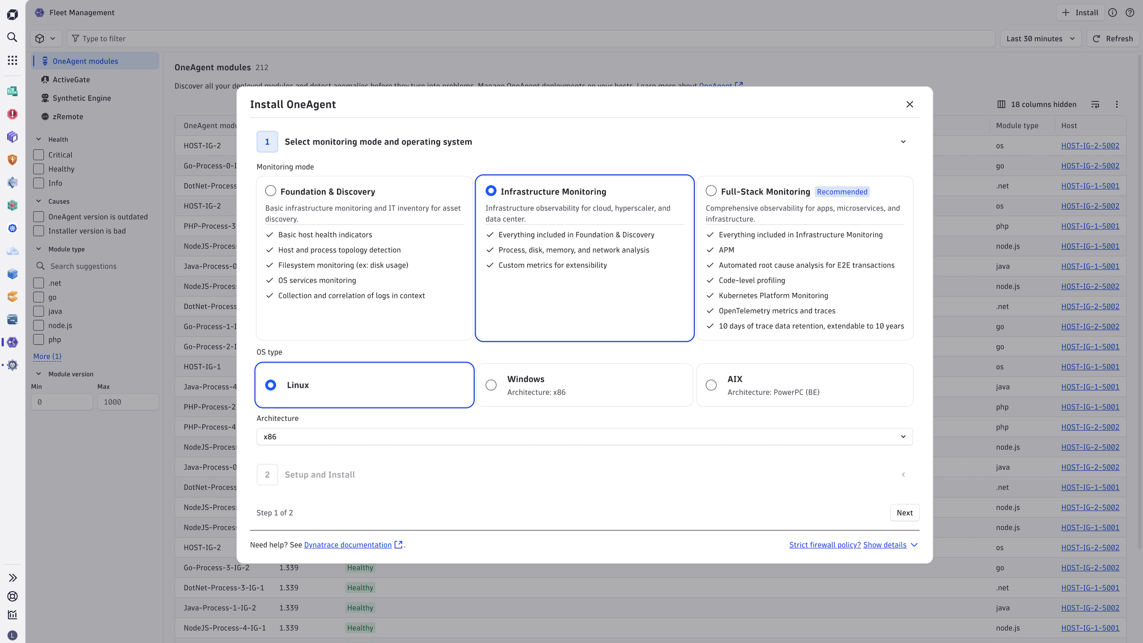
Task: Click the More (1) module types link
Action: (47, 356)
